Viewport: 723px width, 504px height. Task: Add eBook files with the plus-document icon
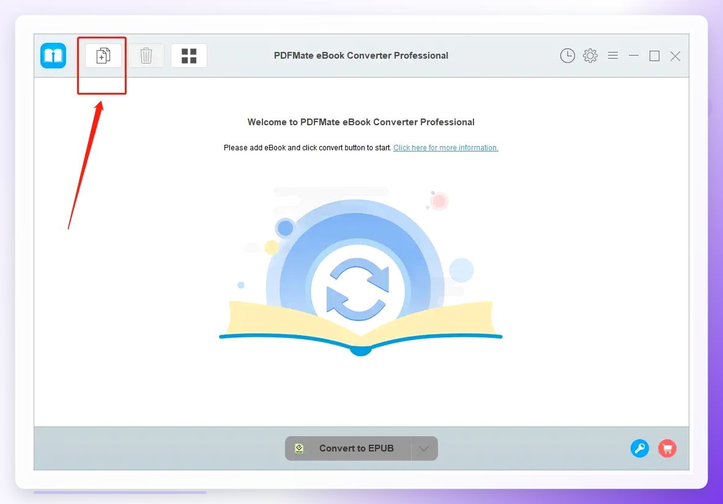(x=103, y=56)
